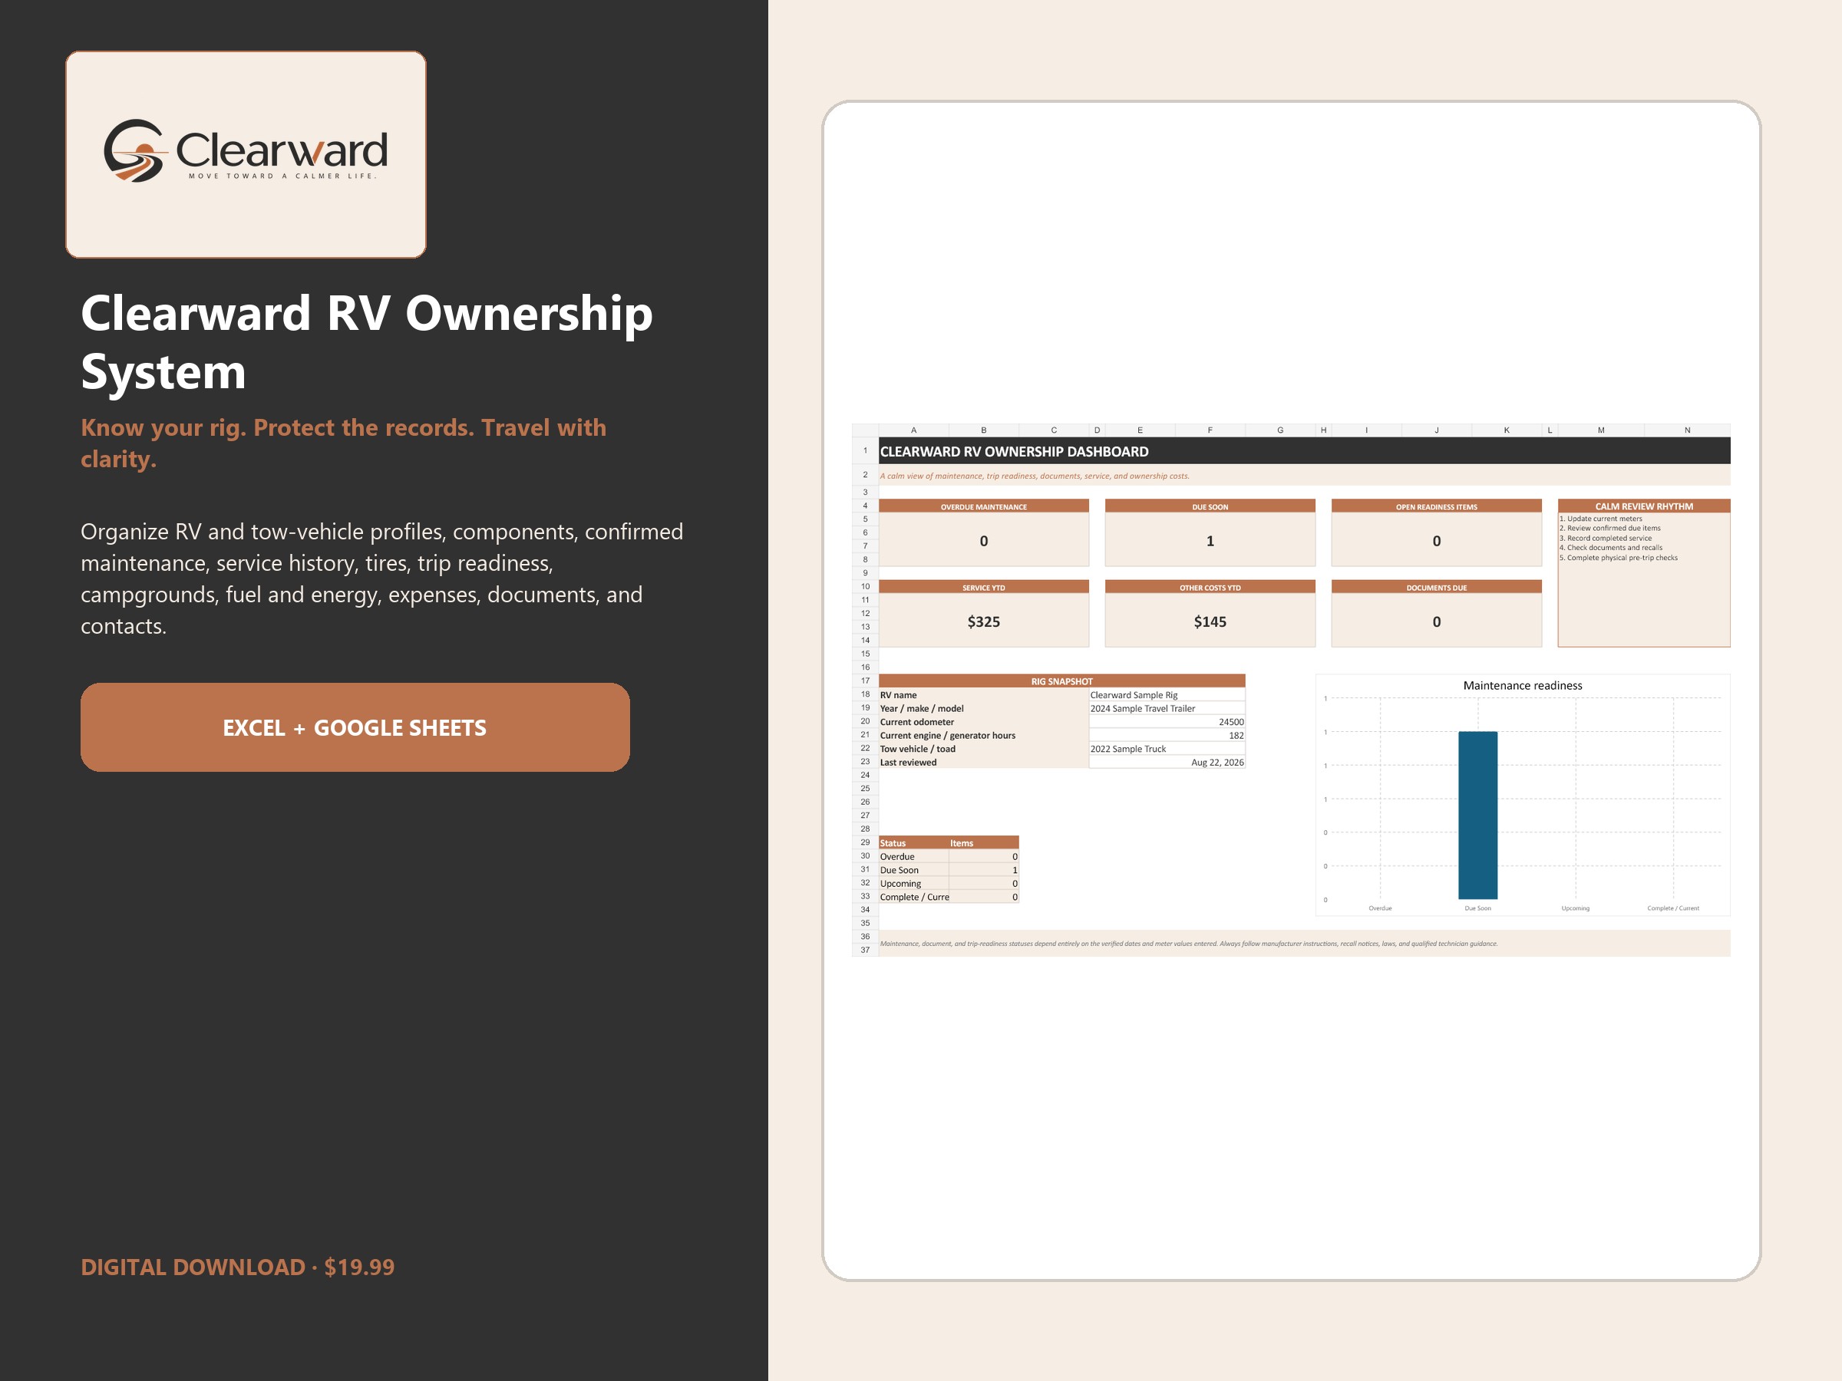The width and height of the screenshot is (1842, 1381).
Task: Click the 'SERVICE YTD' card header
Action: (x=983, y=587)
